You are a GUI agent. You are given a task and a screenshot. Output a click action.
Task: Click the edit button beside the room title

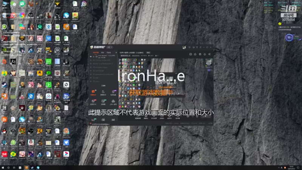(x=148, y=53)
